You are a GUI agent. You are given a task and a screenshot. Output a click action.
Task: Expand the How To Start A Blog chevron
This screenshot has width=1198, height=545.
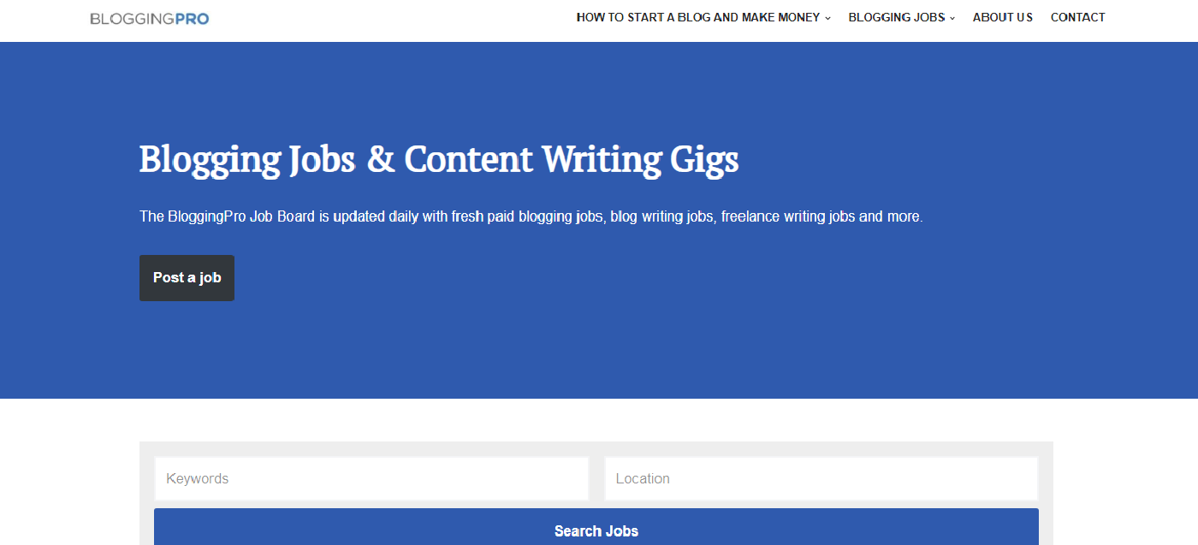pos(827,18)
